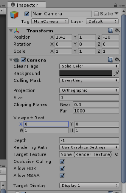Click the Viewport Rect X field
The height and width of the screenshot is (193, 126).
click(x=46, y=124)
